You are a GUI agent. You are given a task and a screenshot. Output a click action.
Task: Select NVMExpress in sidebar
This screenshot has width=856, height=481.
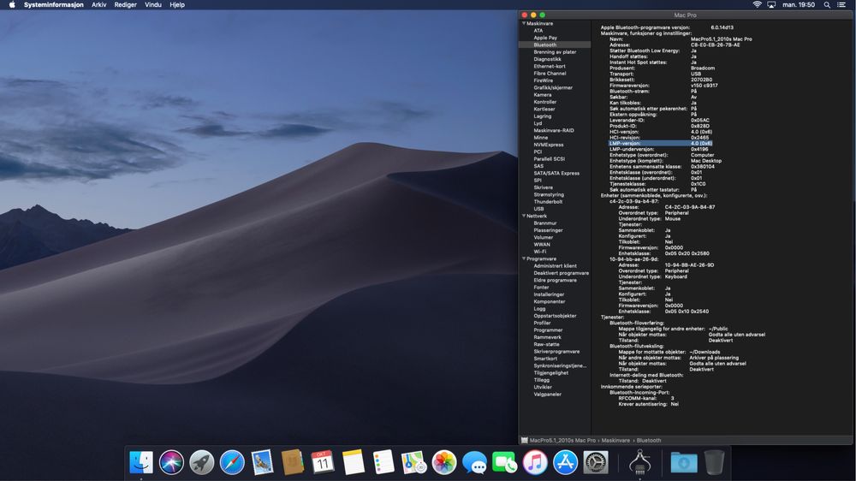[x=549, y=145]
